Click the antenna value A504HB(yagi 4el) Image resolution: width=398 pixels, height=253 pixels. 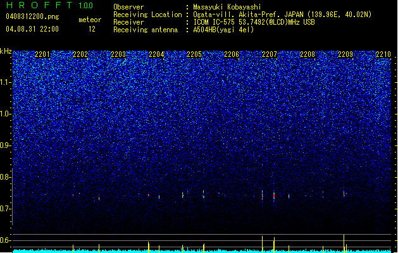(x=223, y=30)
